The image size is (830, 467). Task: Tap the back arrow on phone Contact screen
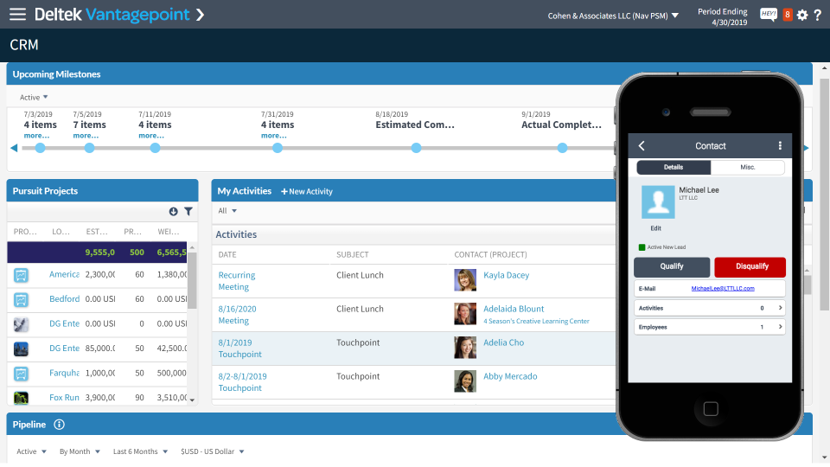(x=642, y=145)
